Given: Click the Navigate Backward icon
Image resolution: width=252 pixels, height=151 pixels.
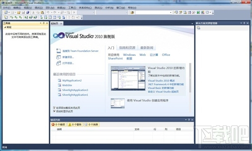Looking at the screenshot, I should click(62, 12).
